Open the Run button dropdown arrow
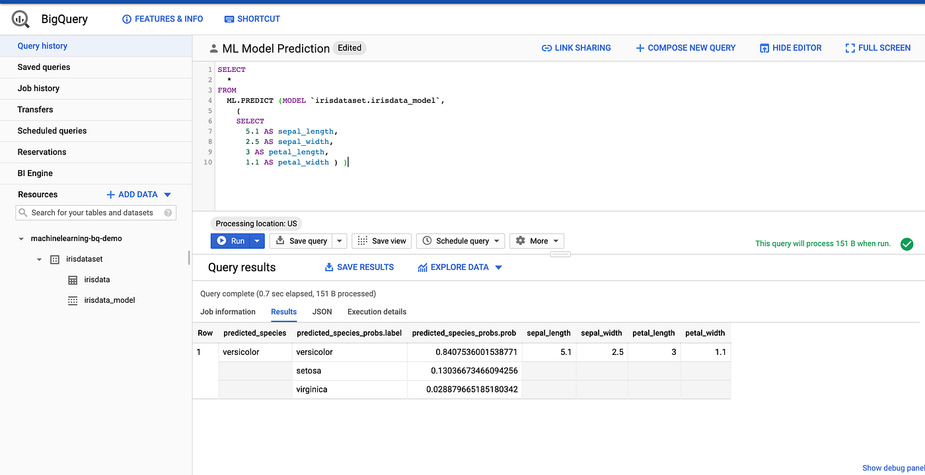This screenshot has width=925, height=475. click(257, 240)
